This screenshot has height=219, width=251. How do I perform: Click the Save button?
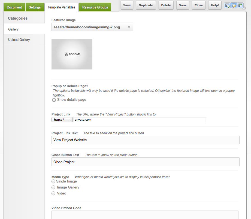pos(127,5)
